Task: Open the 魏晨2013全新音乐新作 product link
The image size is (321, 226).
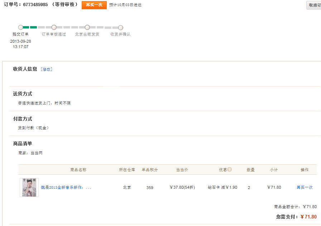Action: [x=66, y=187]
